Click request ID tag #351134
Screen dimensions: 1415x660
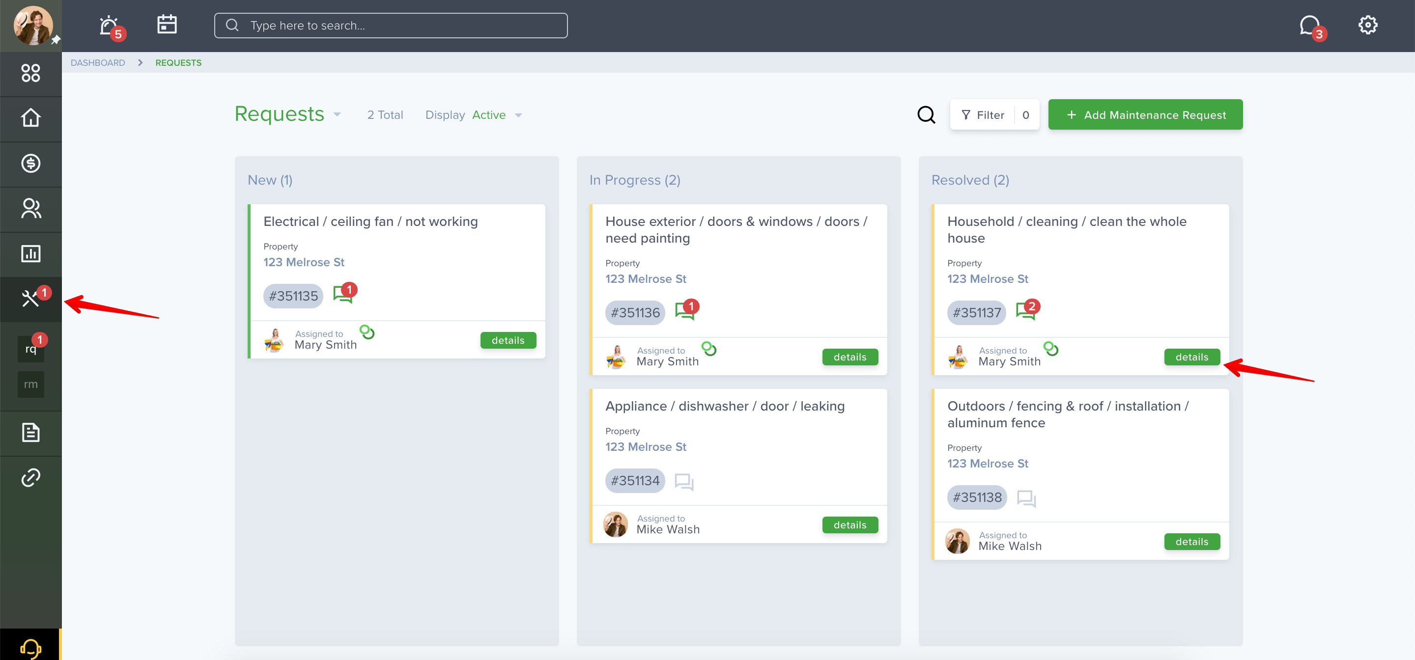pyautogui.click(x=636, y=481)
